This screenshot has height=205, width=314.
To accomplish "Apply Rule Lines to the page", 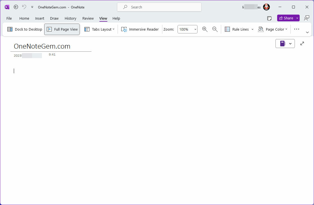I will [x=237, y=29].
